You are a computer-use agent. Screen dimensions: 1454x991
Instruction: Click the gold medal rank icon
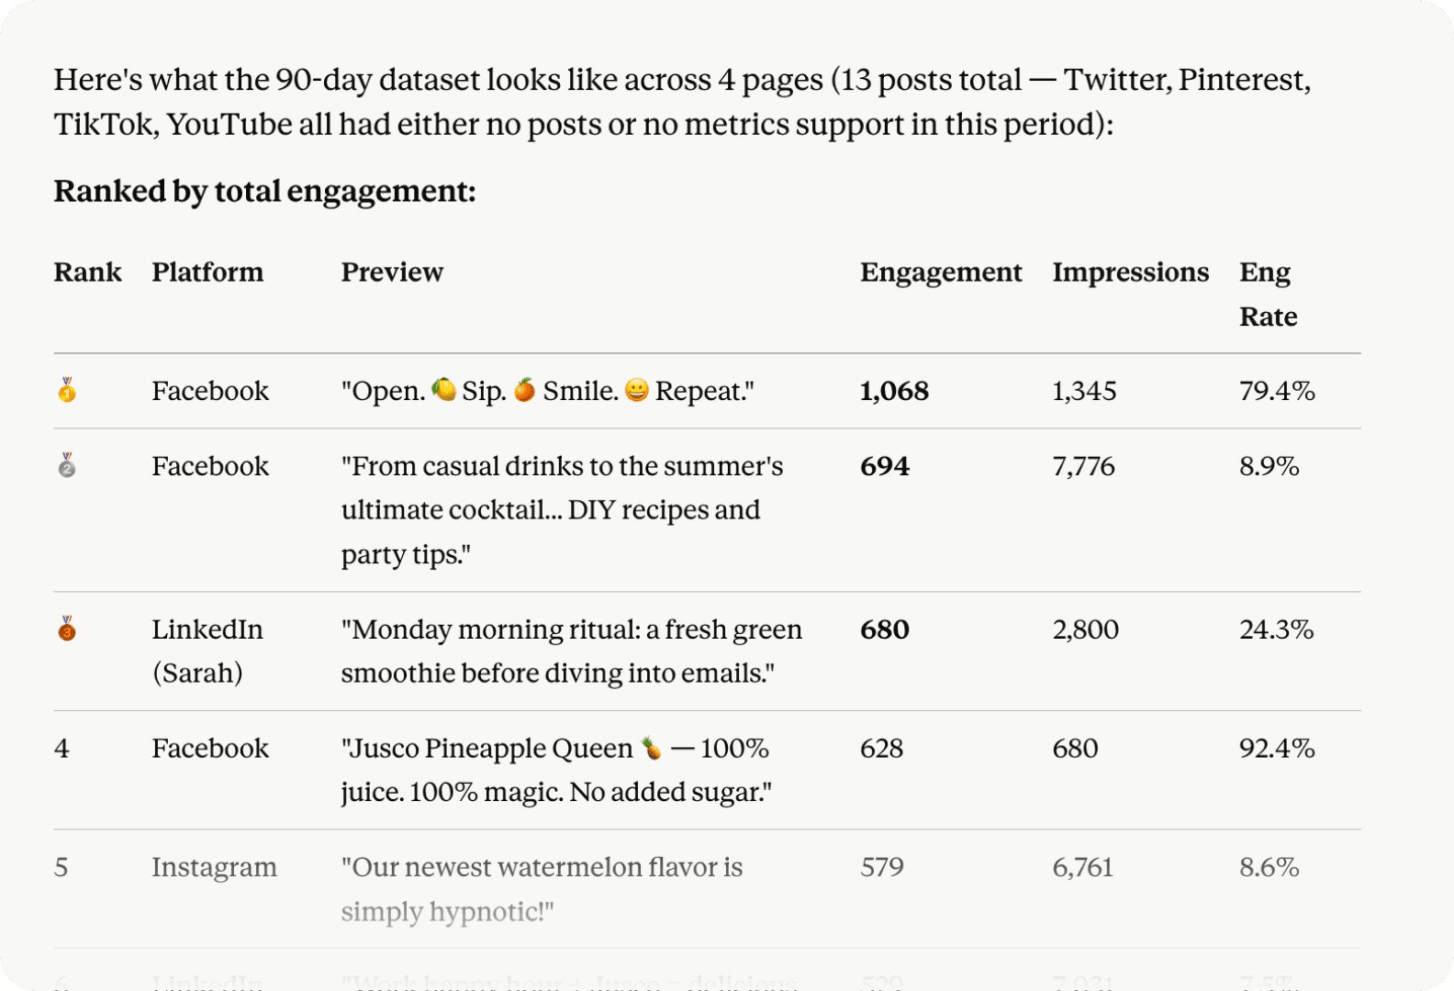[x=67, y=390]
